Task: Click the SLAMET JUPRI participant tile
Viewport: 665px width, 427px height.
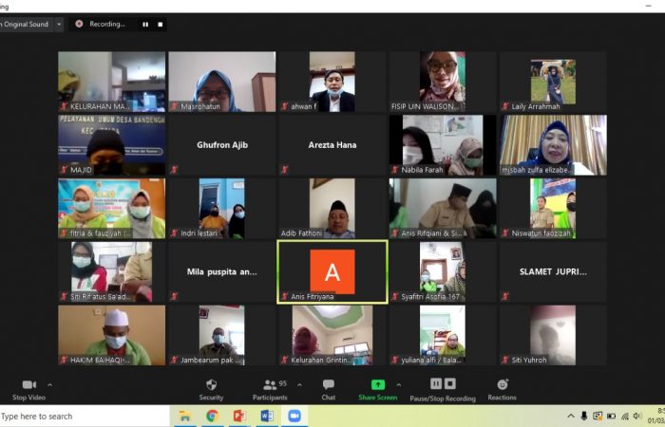Action: 553,271
